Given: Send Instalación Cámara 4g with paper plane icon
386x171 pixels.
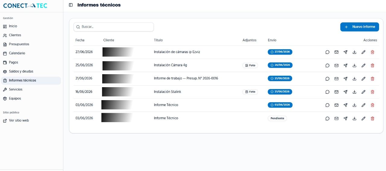Looking at the screenshot, I should pyautogui.click(x=345, y=65).
